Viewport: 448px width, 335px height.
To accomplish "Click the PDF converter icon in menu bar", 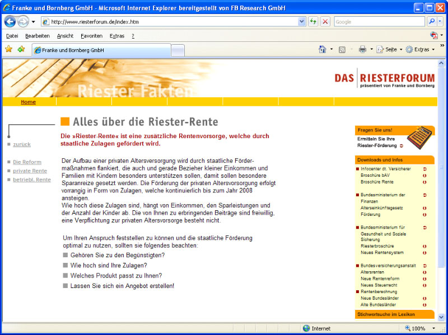I will pos(433,35).
